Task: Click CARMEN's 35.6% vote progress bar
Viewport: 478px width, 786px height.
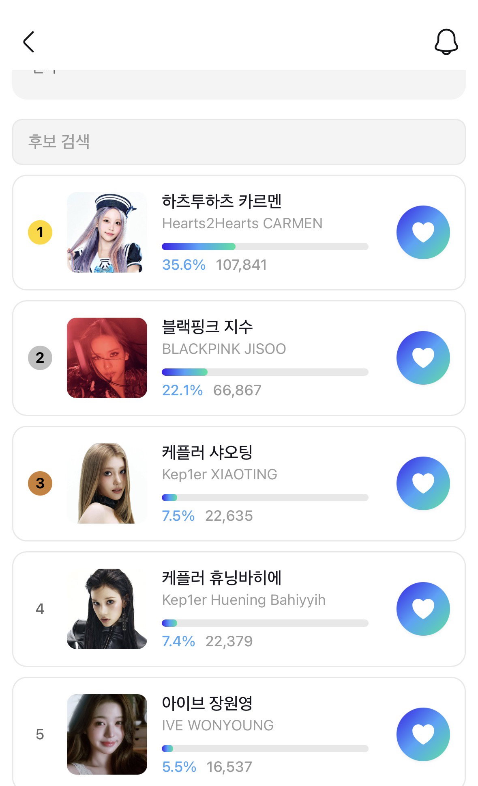Action: (265, 247)
